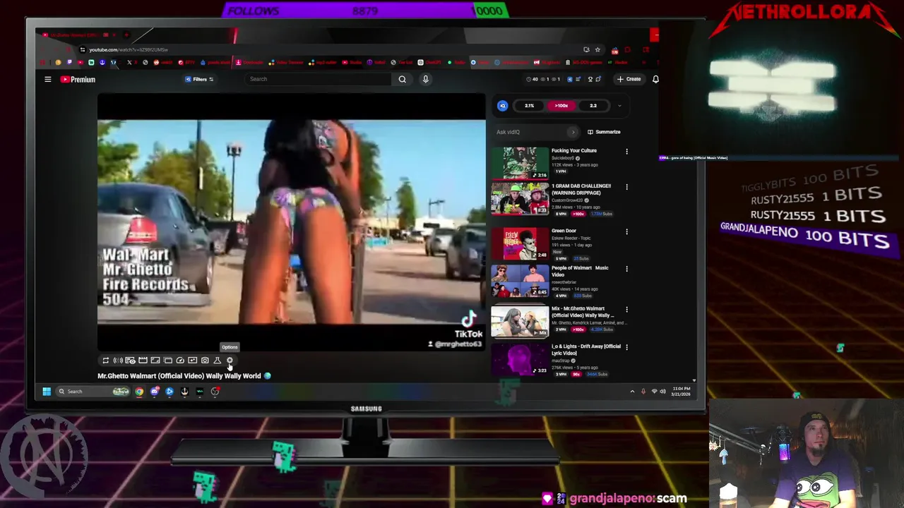
Task: Open menu for Mix - Mr.Ghetto Walmart
Action: click(626, 309)
